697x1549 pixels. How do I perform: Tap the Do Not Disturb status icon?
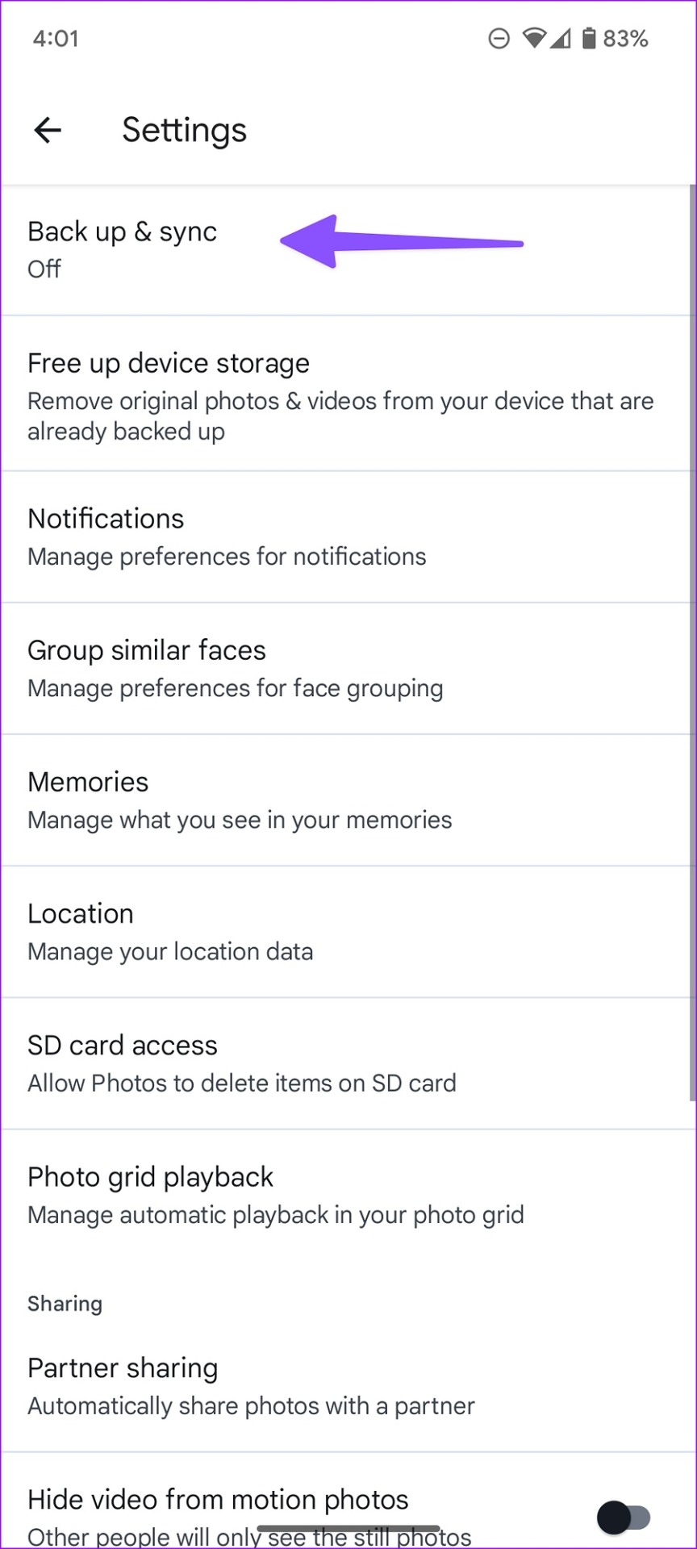click(x=499, y=38)
